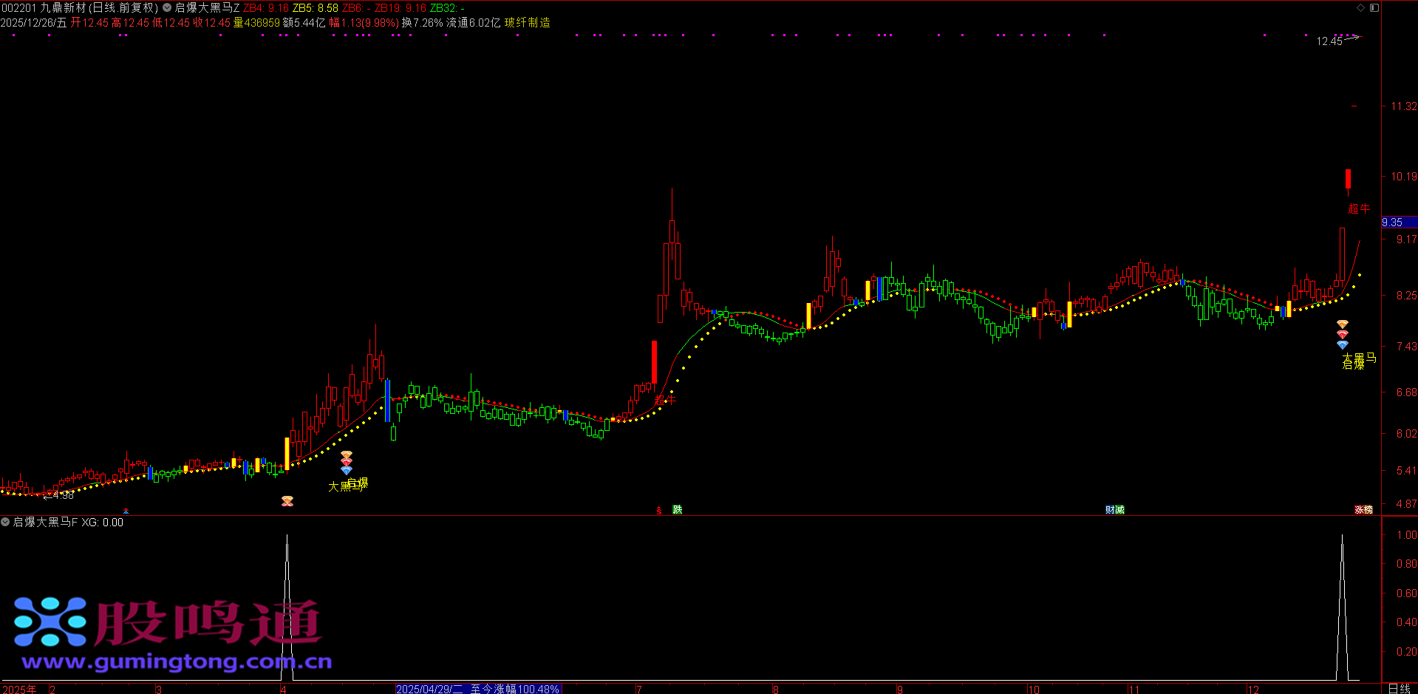Select the stock title 002201 九鼎新材
Viewport: 1418px width, 694px height.
coord(44,7)
